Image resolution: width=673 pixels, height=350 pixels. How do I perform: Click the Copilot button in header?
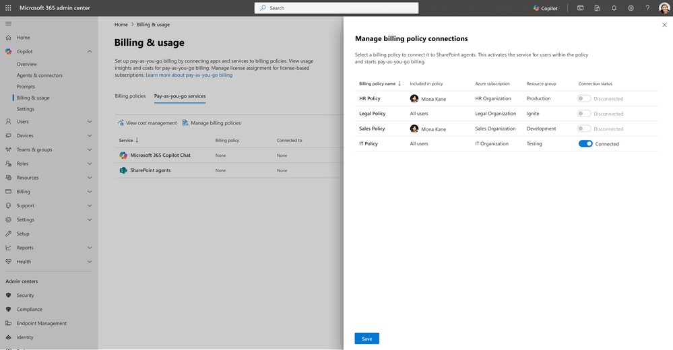click(x=545, y=8)
